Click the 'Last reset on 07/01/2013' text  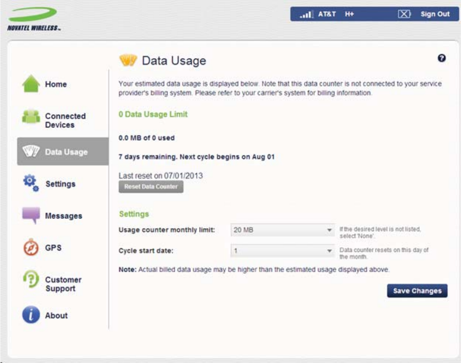coord(160,176)
